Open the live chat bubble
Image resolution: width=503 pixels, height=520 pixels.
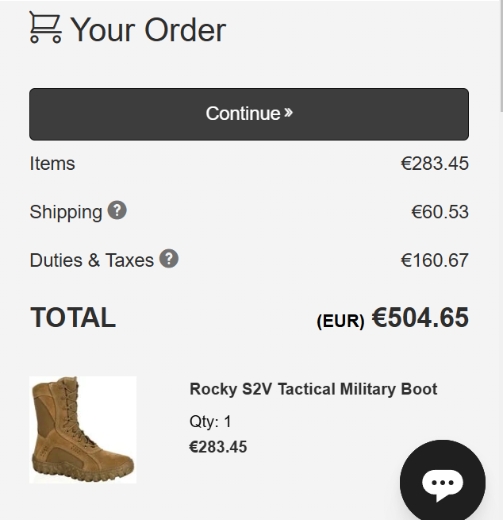[x=442, y=482]
